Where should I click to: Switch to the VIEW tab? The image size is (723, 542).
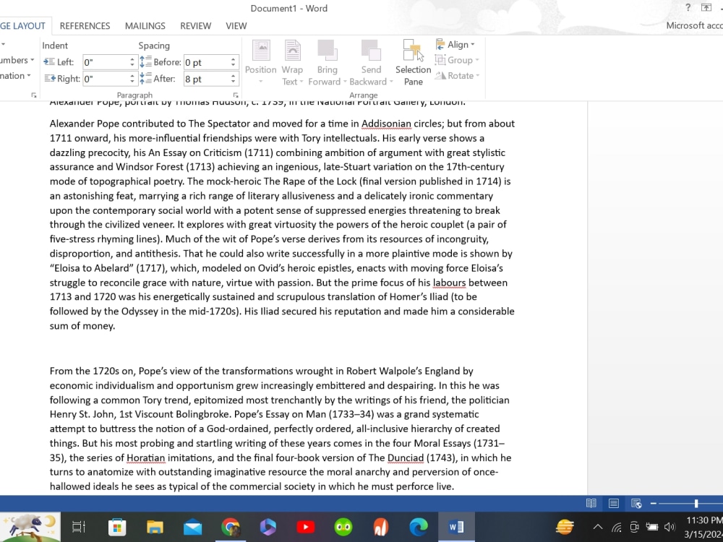point(236,26)
